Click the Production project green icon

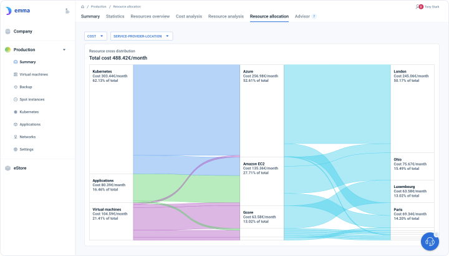7,49
